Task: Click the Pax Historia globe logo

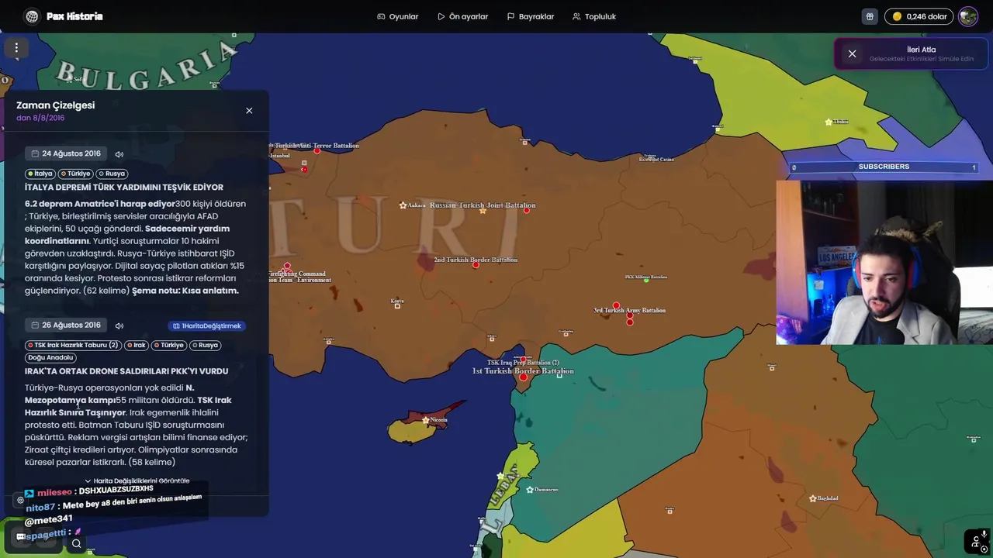Action: (32, 16)
